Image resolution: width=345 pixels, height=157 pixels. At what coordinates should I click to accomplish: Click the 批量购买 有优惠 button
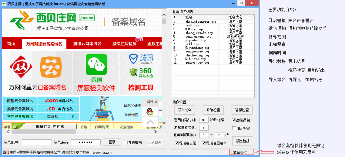click(50, 127)
